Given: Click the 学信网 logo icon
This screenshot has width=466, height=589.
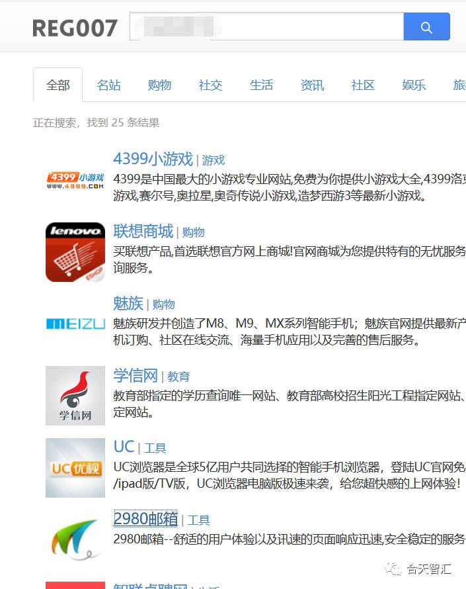Looking at the screenshot, I should pos(75,396).
